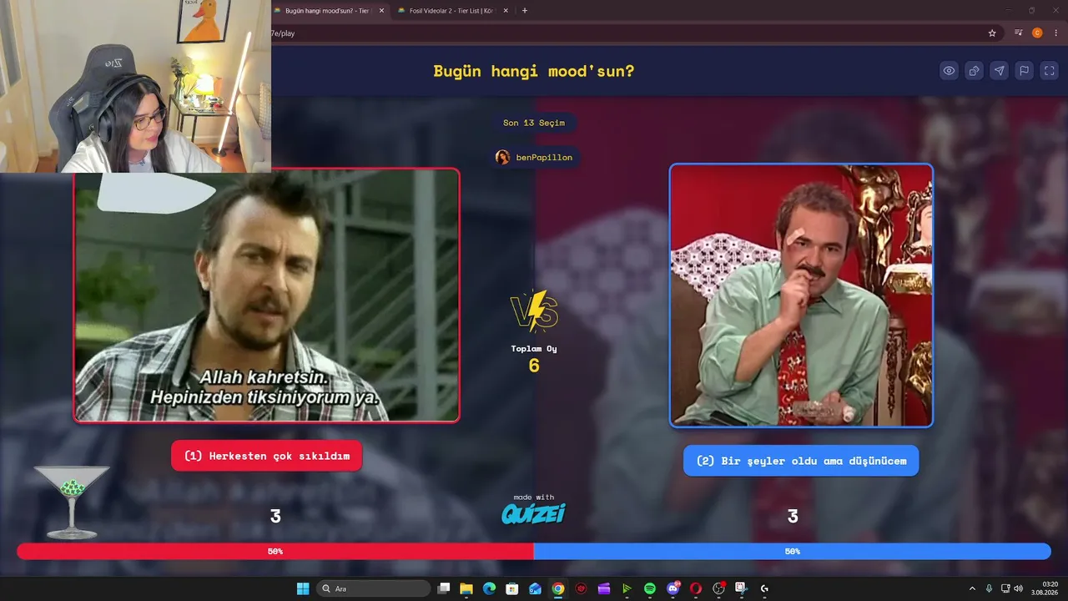Open the orange Chrome profile avatar
Screen dimensions: 1068x601
pos(1037,33)
